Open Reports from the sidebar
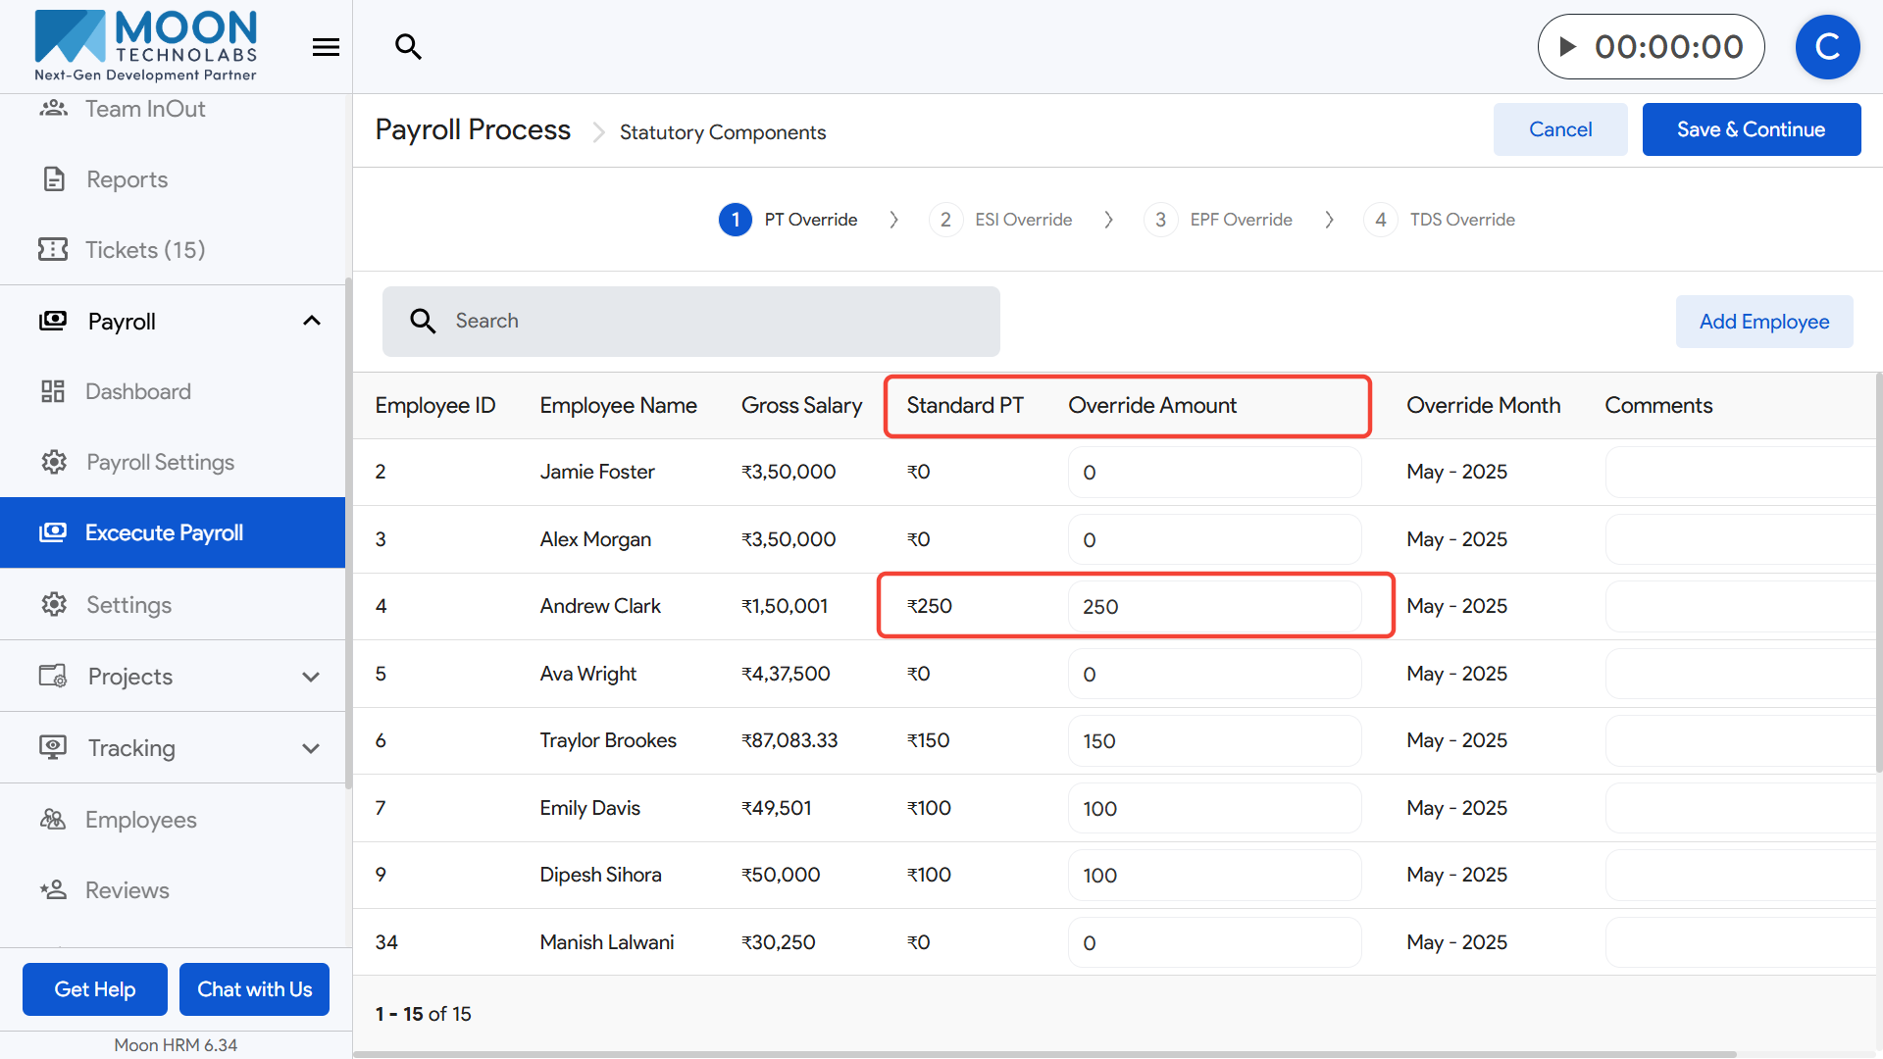The height and width of the screenshot is (1059, 1883). tap(127, 179)
